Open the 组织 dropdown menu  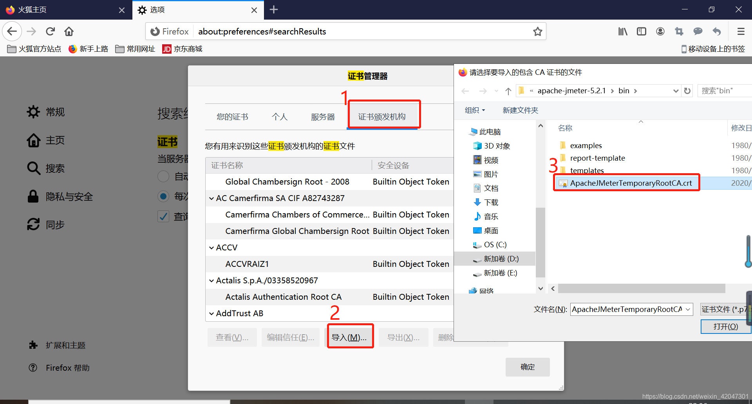(475, 111)
